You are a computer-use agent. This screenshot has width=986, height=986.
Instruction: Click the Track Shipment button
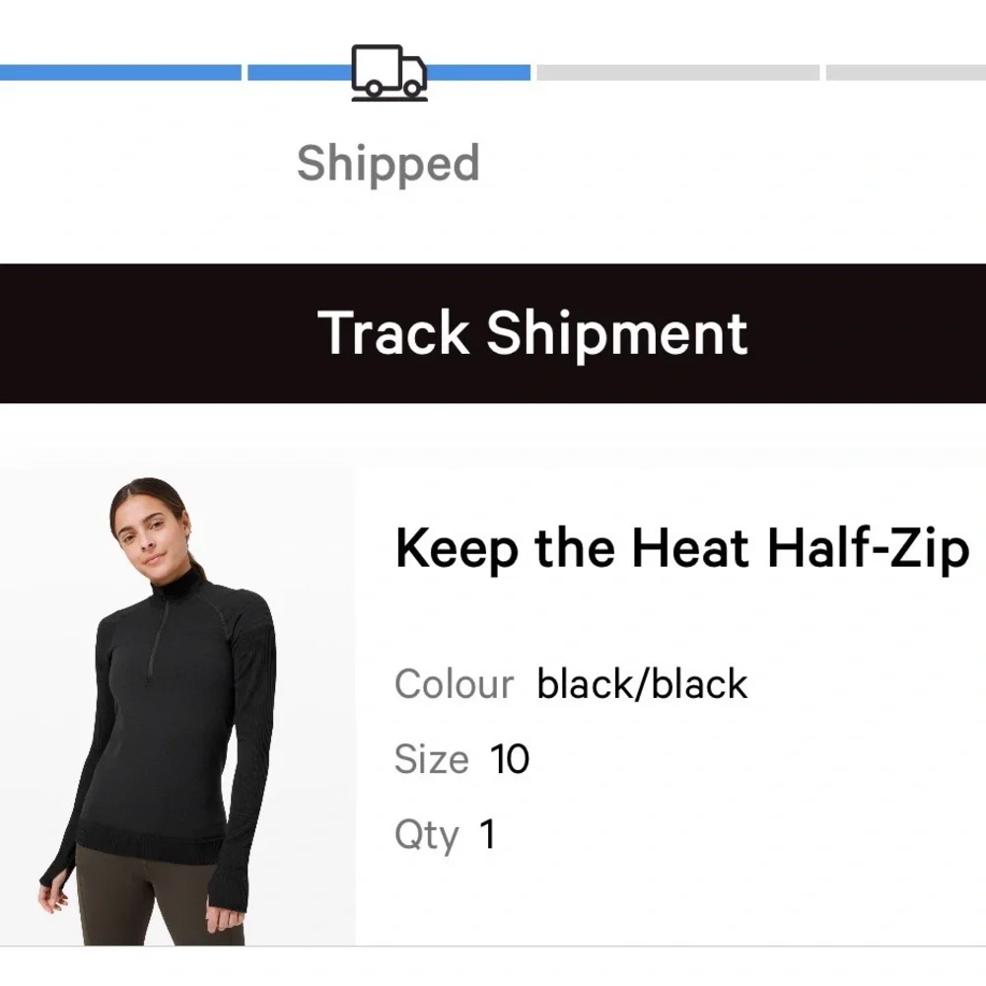(x=534, y=332)
